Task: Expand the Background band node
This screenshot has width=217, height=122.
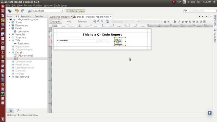Action: coord(9,77)
